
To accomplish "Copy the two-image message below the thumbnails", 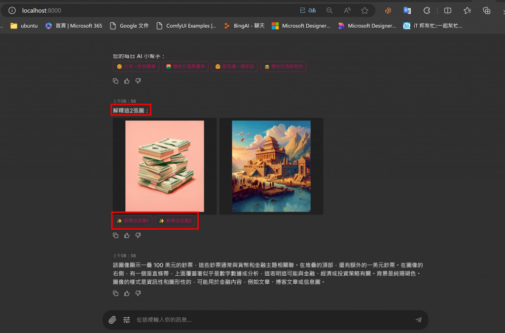I will click(115, 235).
